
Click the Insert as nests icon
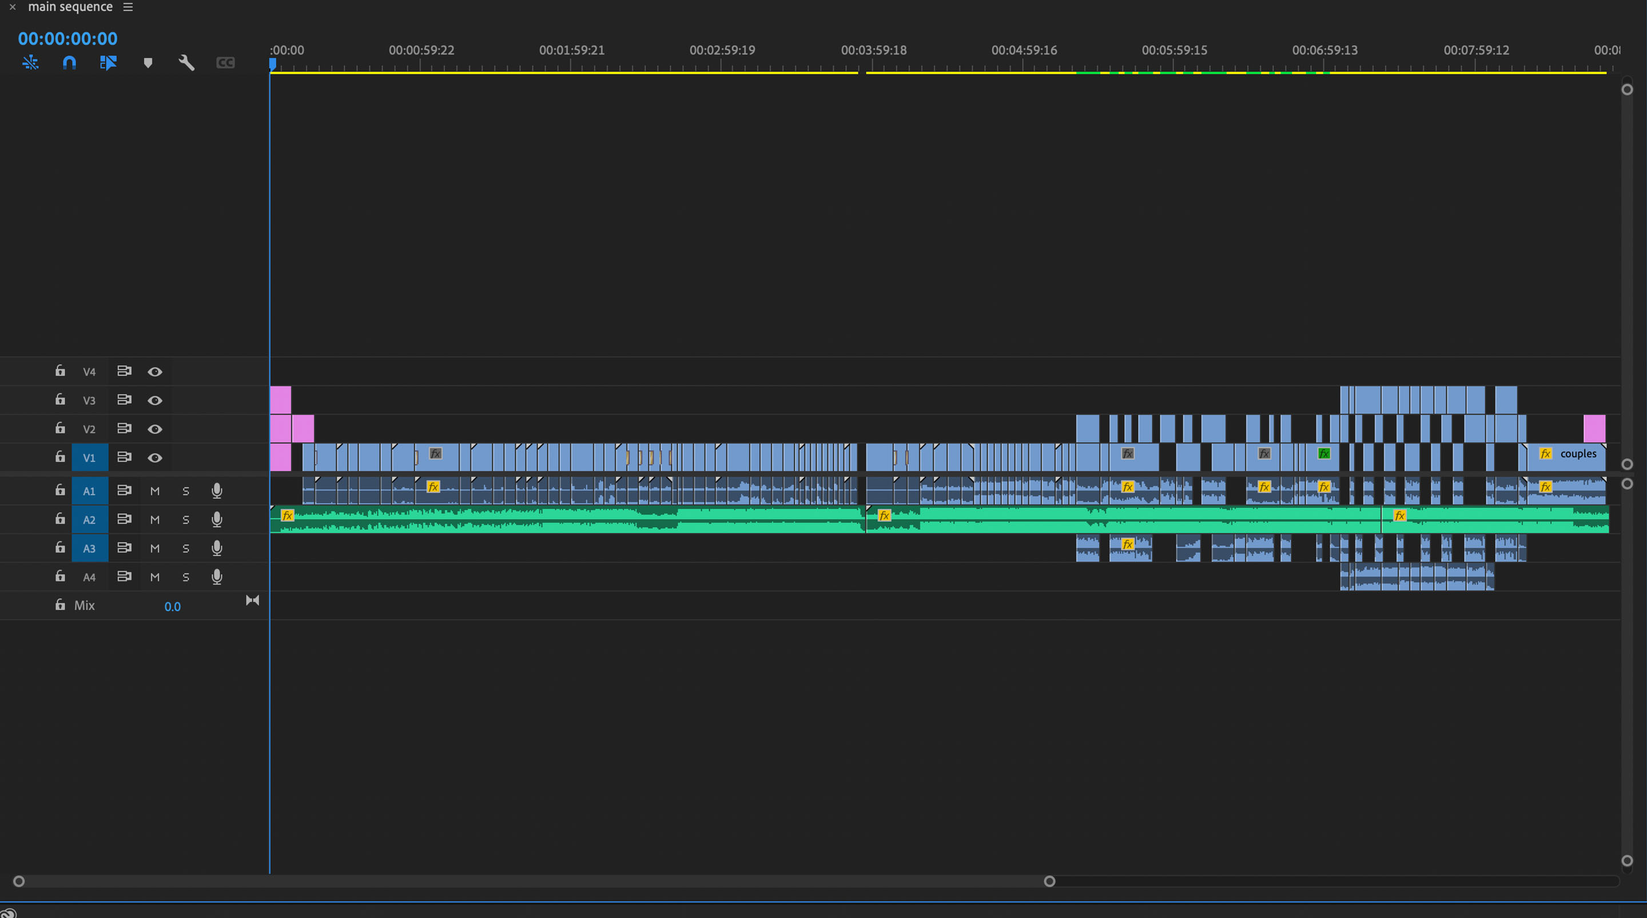coord(30,63)
